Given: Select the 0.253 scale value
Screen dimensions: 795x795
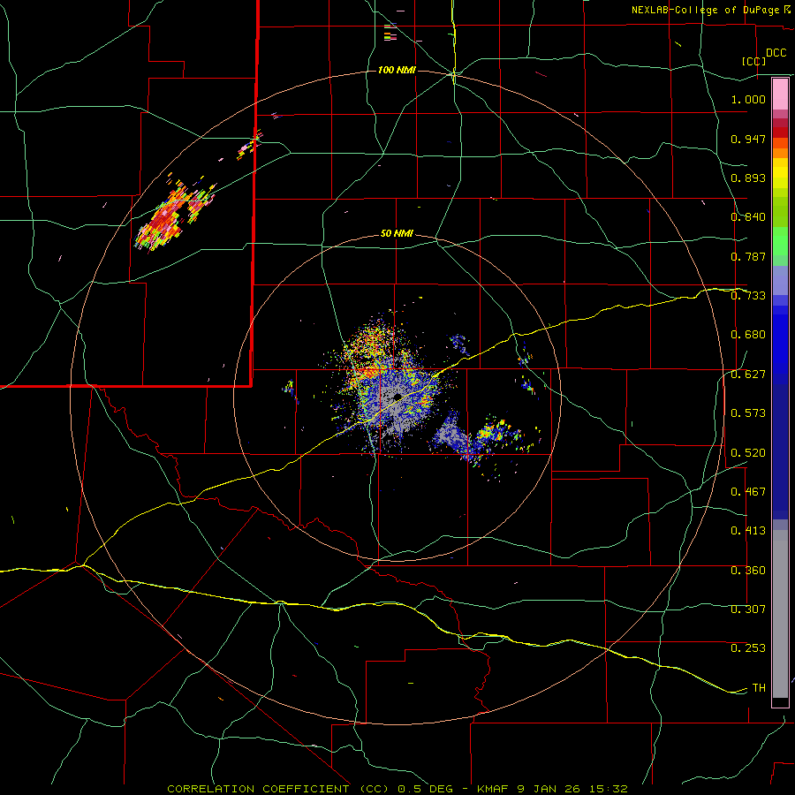Looking at the screenshot, I should pyautogui.click(x=748, y=648).
